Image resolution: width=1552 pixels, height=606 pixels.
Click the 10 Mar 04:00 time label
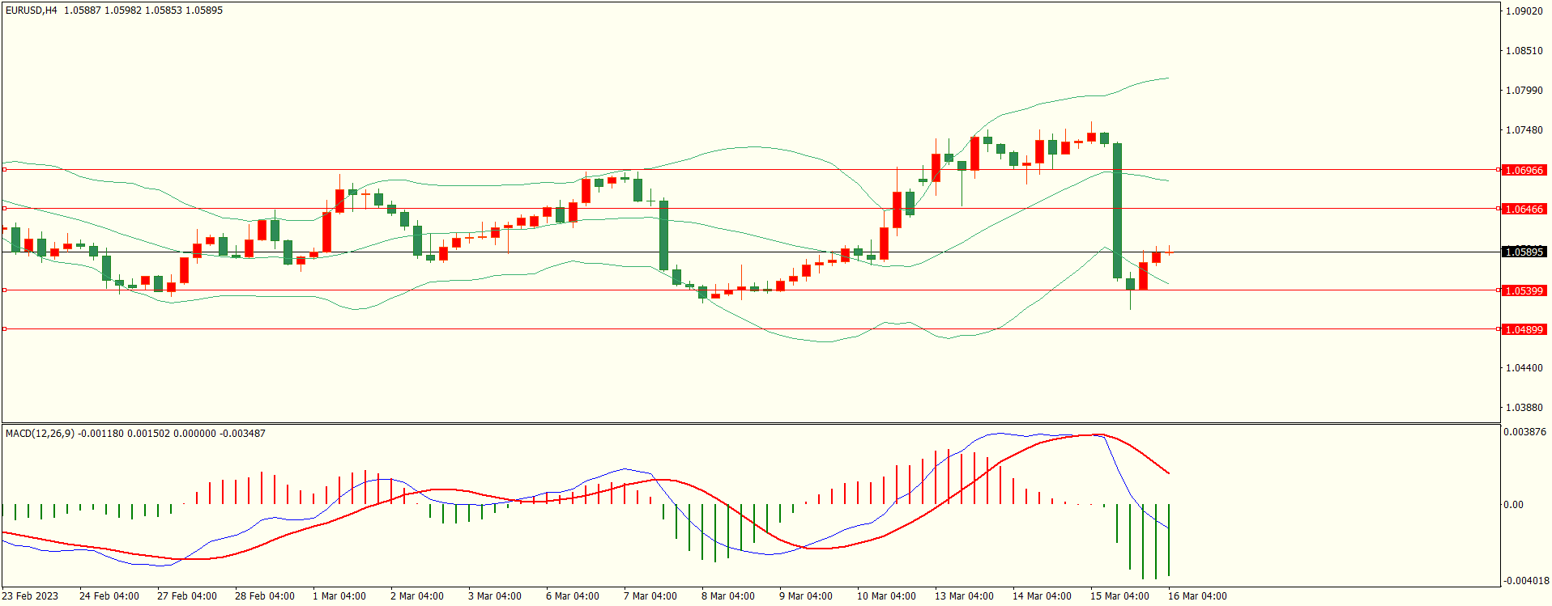(887, 596)
